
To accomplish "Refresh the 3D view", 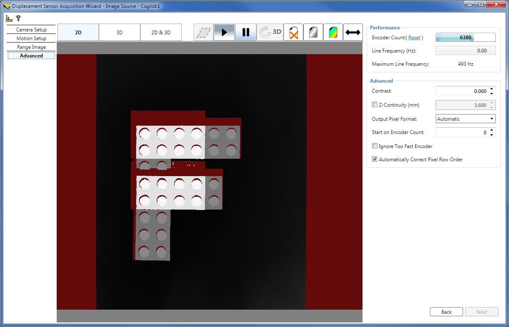I will point(270,32).
